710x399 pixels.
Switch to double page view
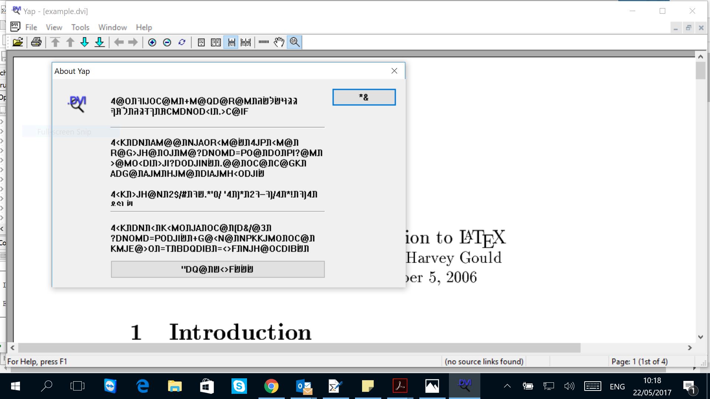click(216, 42)
